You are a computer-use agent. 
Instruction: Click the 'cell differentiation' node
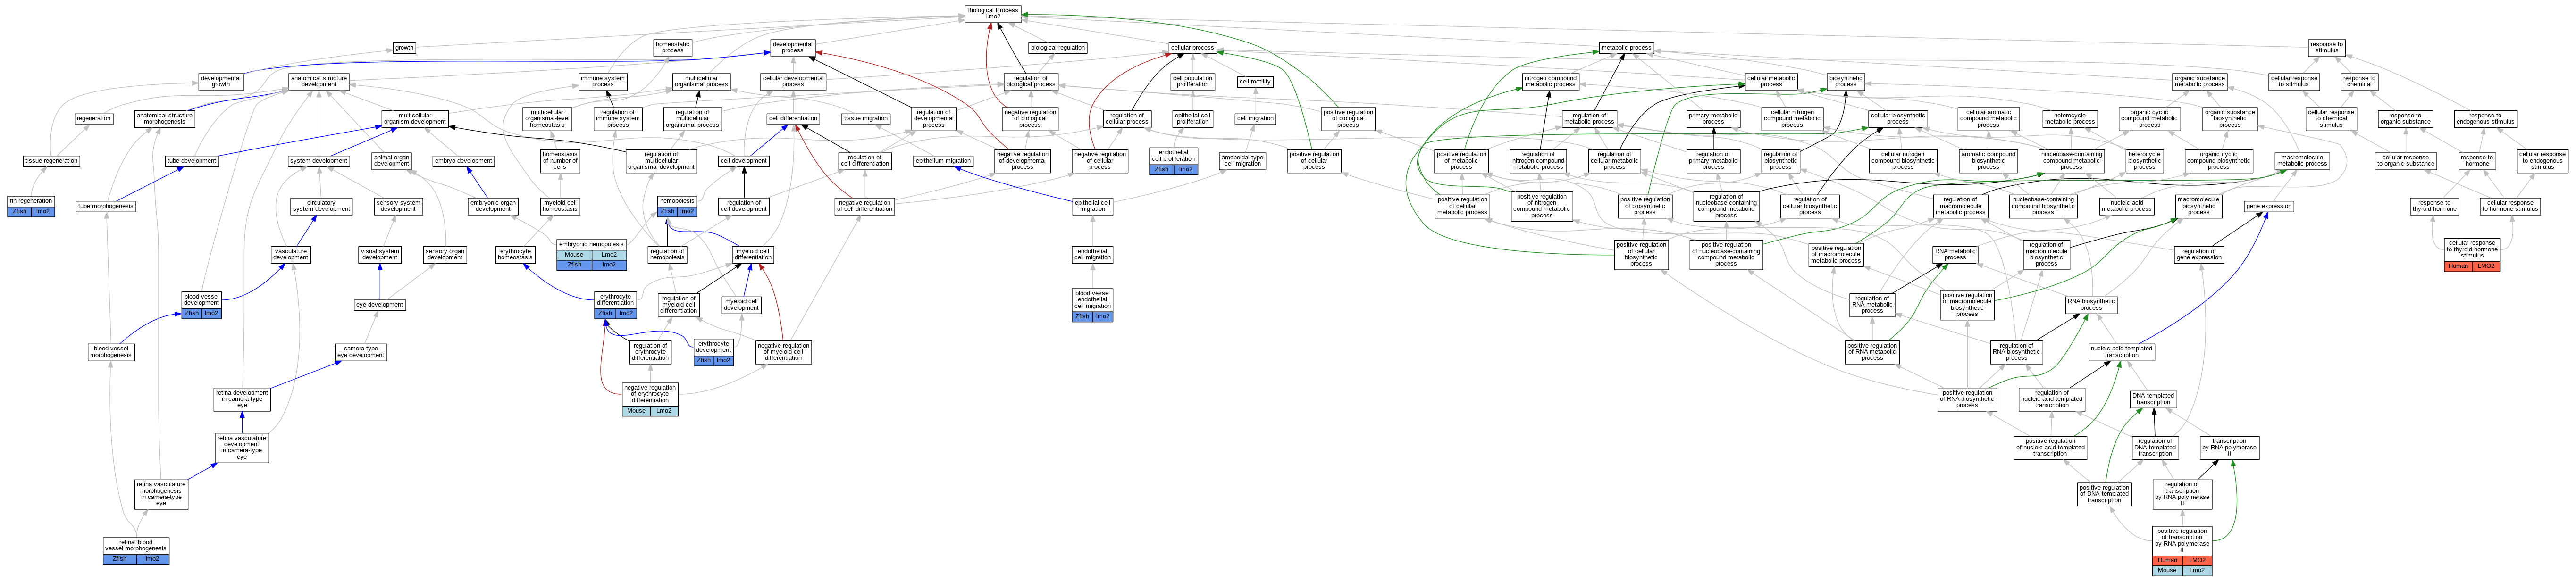(793, 119)
